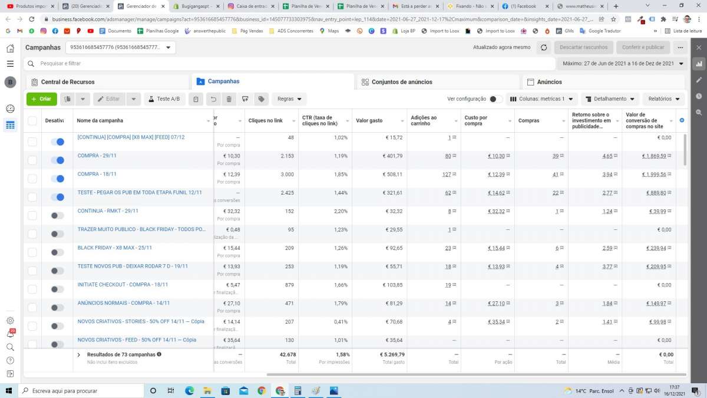Viewport: 707px width, 398px height.
Task: Expand the Resultados de 73 campanhas row
Action: coord(78,355)
